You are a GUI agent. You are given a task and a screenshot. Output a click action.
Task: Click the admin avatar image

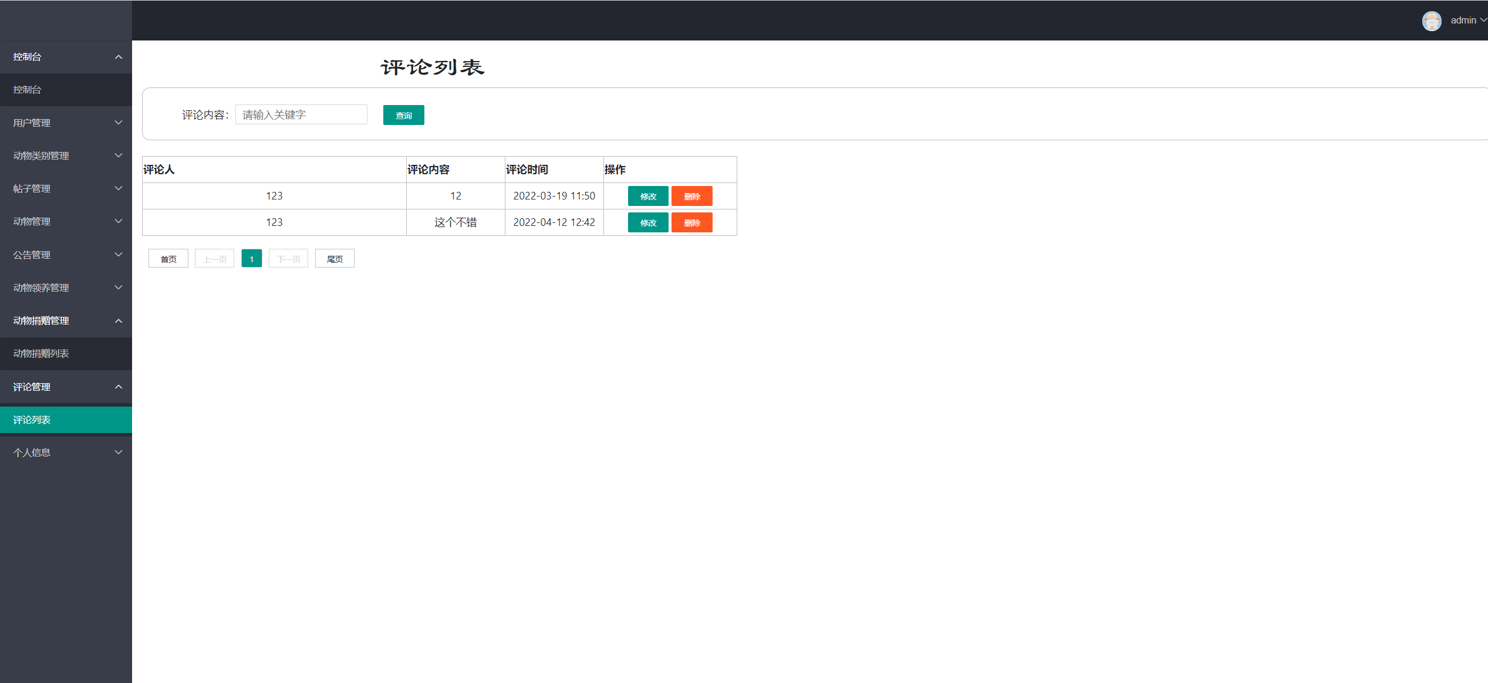tap(1432, 21)
